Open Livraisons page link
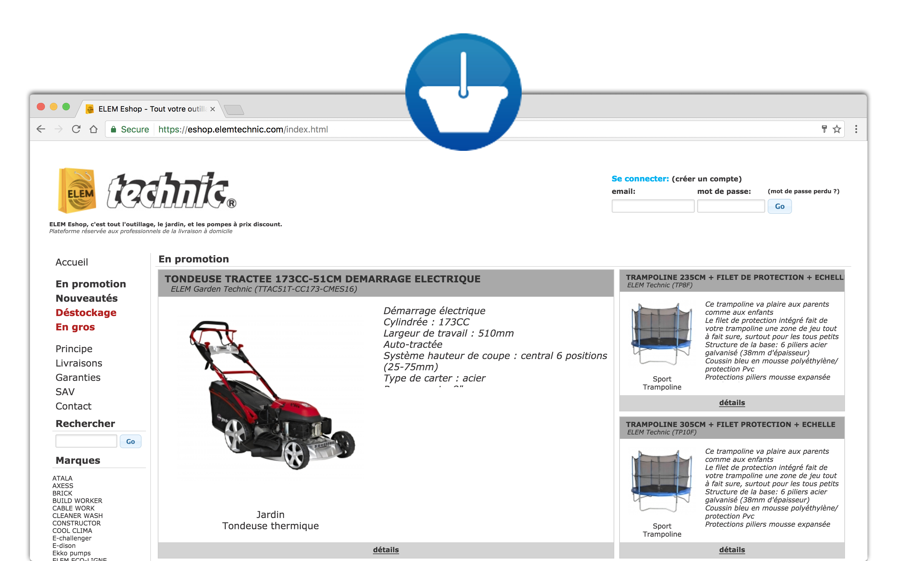The height and width of the screenshot is (561, 898). pos(79,363)
